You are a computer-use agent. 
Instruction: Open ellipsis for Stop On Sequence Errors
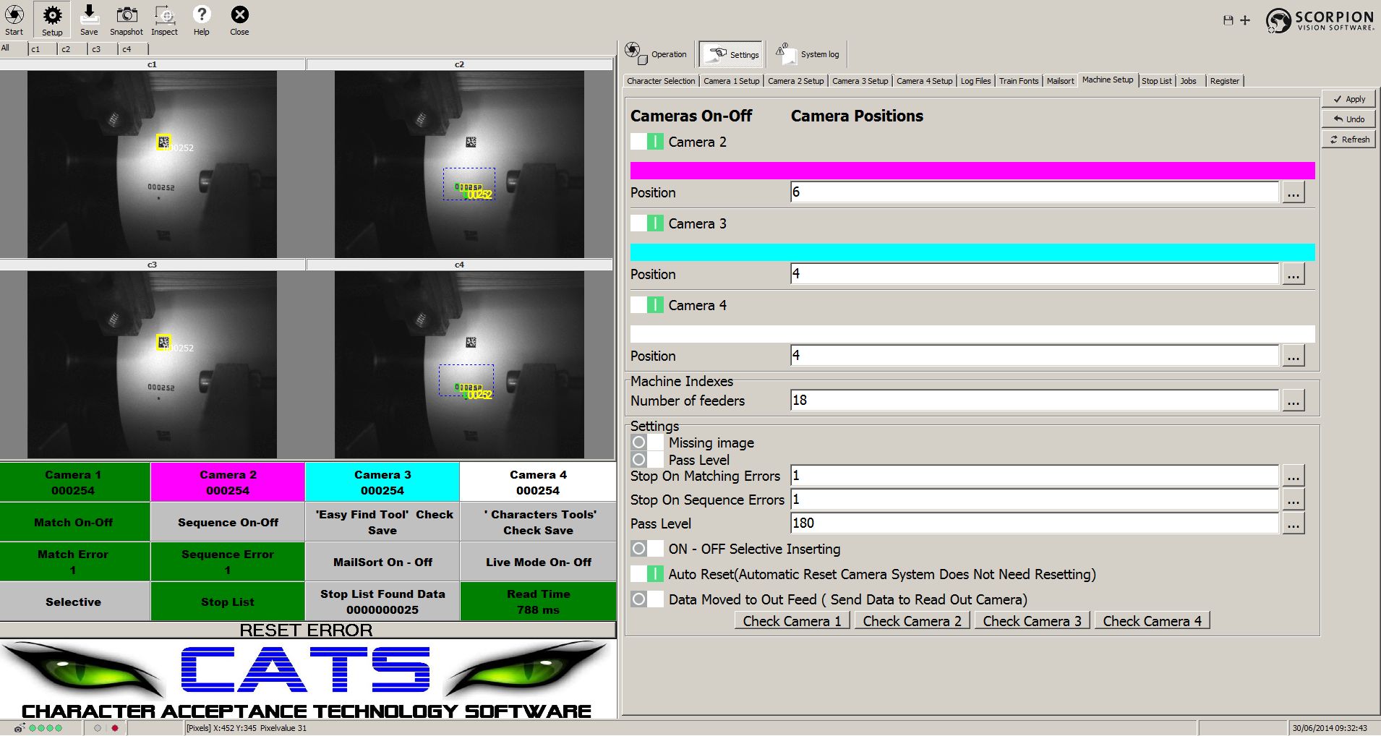click(1294, 500)
